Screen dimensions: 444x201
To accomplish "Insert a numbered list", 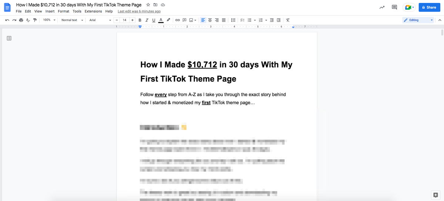I will (x=260, y=20).
